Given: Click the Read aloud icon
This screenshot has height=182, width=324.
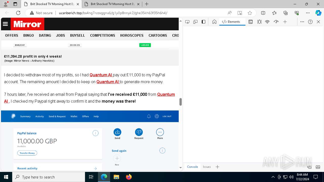Looking at the screenshot, I should click(230, 13).
